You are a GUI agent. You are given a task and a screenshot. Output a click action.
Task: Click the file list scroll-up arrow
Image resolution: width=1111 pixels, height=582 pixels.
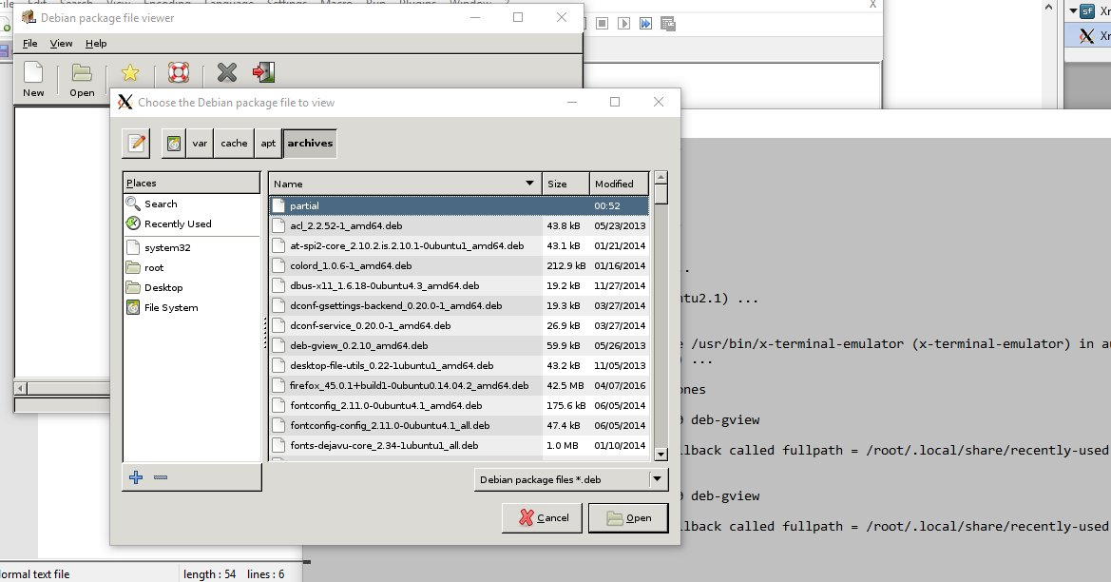coord(661,178)
